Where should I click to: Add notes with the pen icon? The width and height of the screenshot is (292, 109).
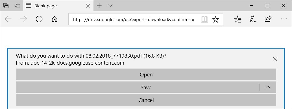(253, 19)
